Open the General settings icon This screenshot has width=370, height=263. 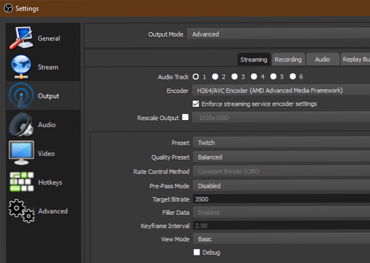[x=21, y=38]
